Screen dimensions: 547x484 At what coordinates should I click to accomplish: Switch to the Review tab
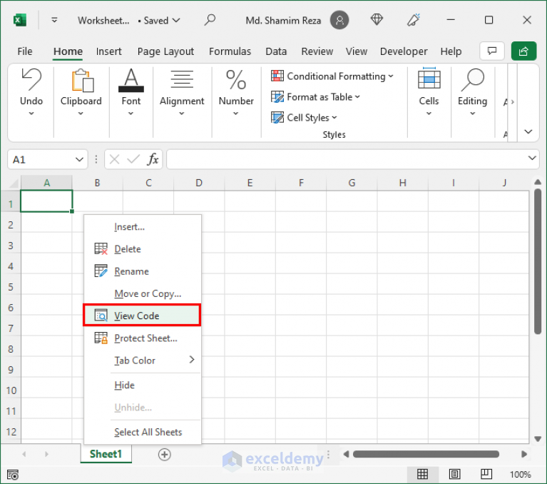(x=317, y=51)
